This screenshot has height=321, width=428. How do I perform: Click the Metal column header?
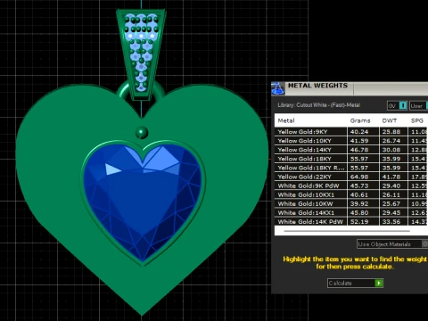pos(286,120)
